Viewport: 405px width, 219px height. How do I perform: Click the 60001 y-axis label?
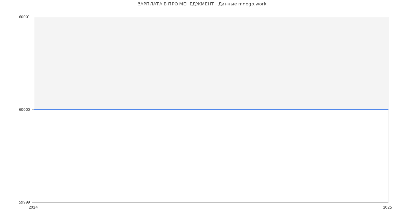(24, 17)
